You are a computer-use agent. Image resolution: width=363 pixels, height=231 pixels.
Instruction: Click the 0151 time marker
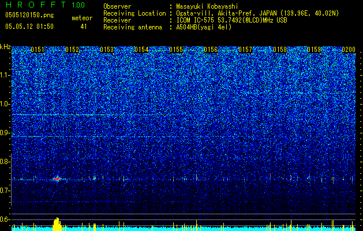pyautogui.click(x=38, y=50)
